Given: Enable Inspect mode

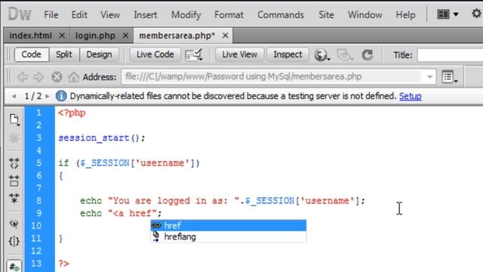Looking at the screenshot, I should tap(288, 54).
